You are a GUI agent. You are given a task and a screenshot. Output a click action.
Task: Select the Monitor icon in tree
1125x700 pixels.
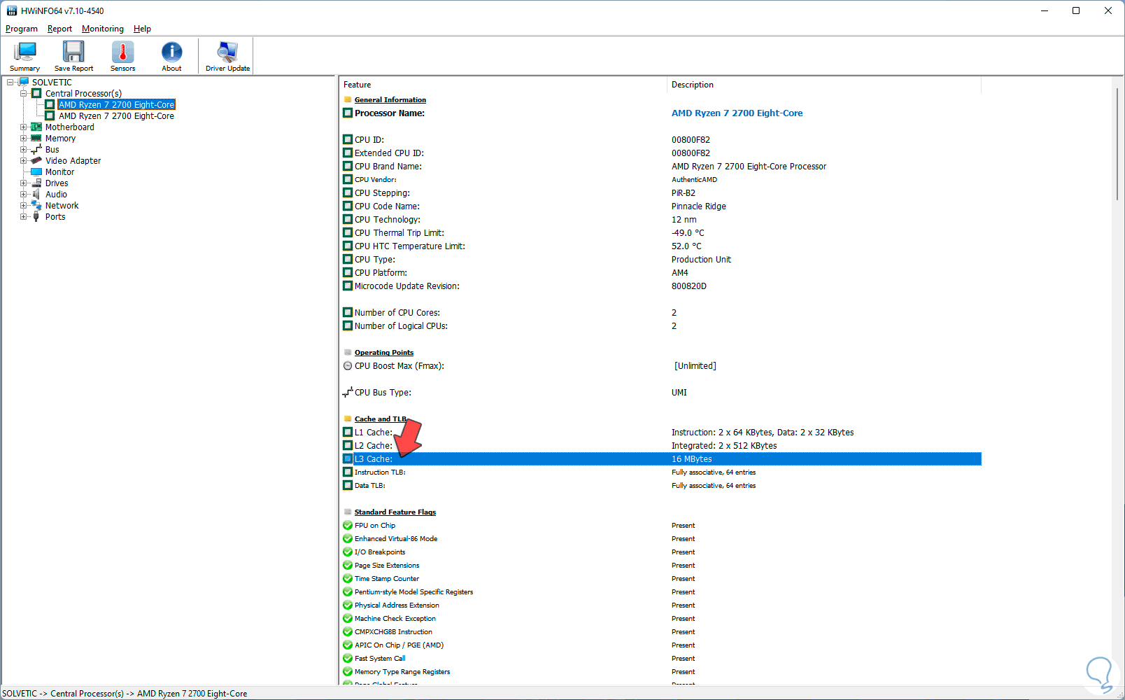coord(36,172)
